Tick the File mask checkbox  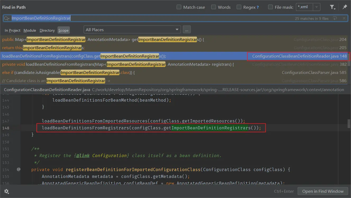click(x=270, y=7)
